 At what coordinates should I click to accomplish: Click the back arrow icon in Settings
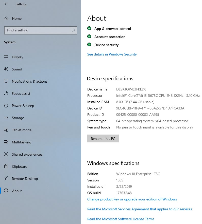(6, 4)
